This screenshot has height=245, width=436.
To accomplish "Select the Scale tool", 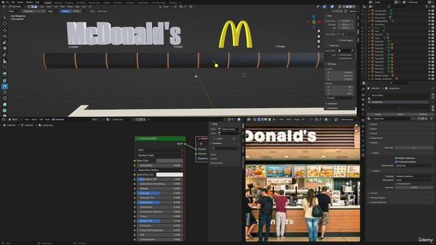I will tap(5, 42).
